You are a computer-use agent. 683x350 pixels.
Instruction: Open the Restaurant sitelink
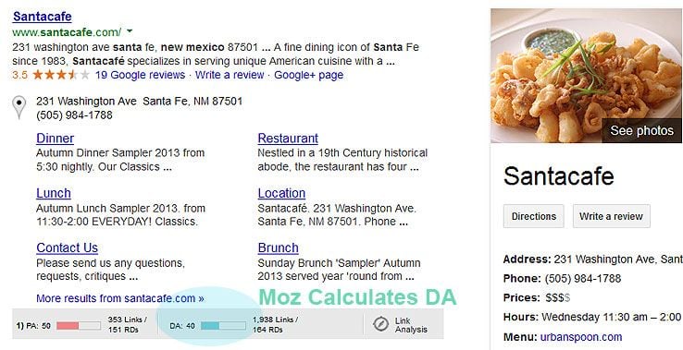click(288, 139)
